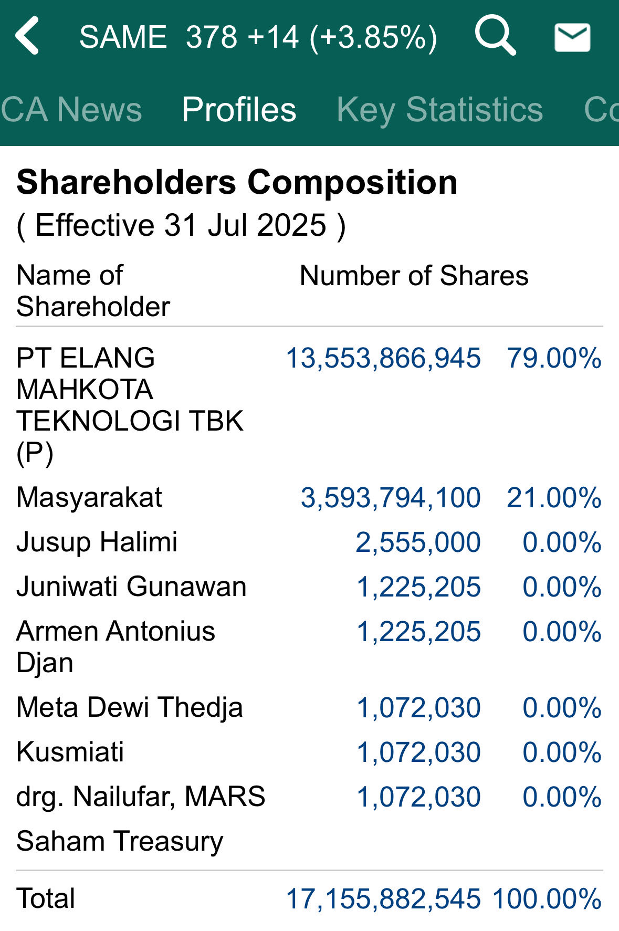The height and width of the screenshot is (931, 619).
Task: Tap the back arrow icon
Action: coord(27,36)
